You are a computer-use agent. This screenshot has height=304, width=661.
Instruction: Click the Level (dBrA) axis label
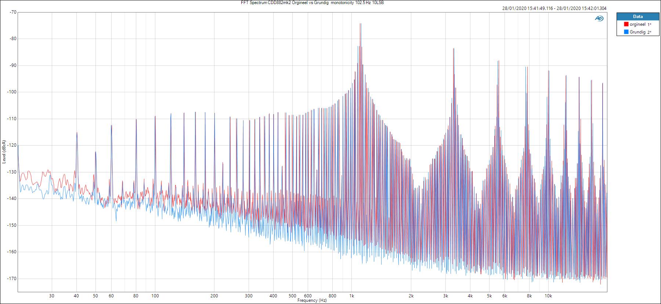tap(4, 151)
